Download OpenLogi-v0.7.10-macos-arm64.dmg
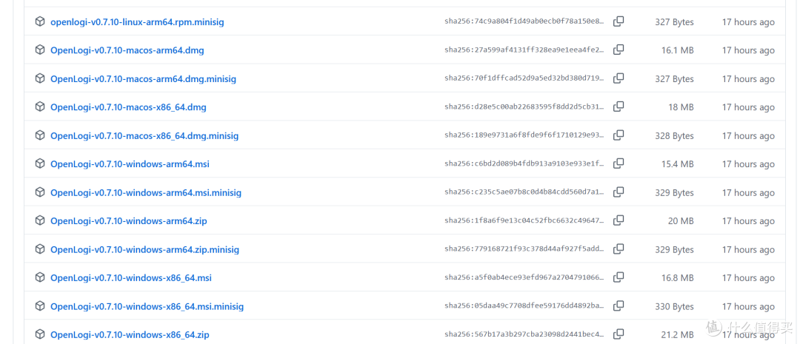This screenshot has height=344, width=800. (127, 50)
